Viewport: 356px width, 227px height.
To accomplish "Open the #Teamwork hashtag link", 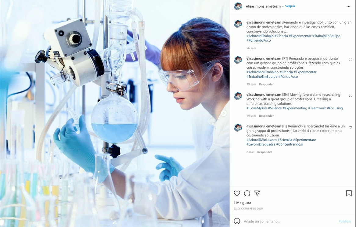I will click(317, 108).
